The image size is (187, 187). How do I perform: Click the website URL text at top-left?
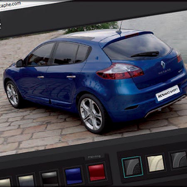pyautogui.click(x=10, y=5)
